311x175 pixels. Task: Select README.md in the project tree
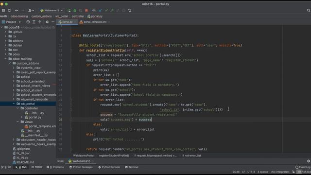pos(25,162)
